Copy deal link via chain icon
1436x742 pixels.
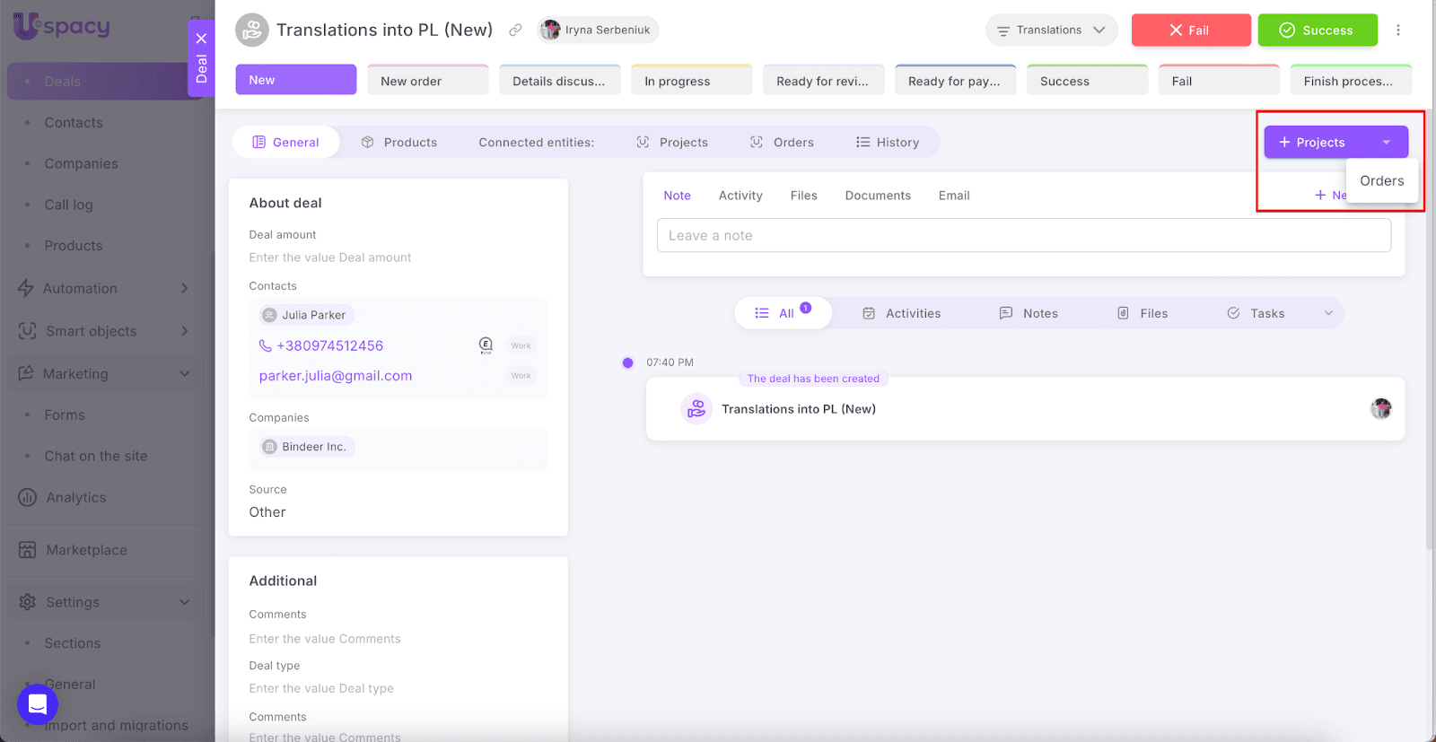click(x=515, y=30)
